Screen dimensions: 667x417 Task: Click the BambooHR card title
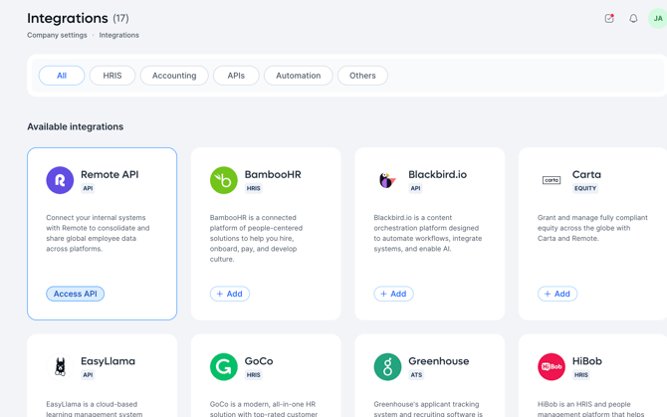[273, 174]
